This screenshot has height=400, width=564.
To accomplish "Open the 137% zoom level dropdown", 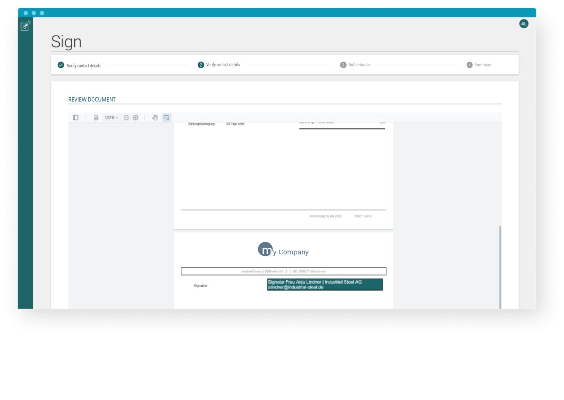I will [111, 117].
